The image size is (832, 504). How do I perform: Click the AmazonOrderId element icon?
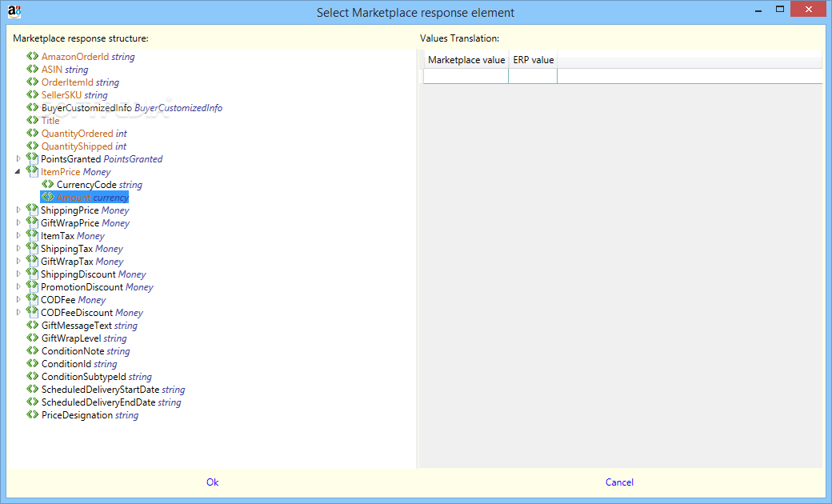point(32,56)
